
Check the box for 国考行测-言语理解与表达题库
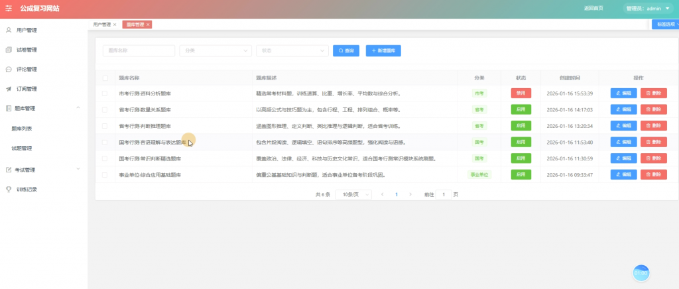coord(105,143)
